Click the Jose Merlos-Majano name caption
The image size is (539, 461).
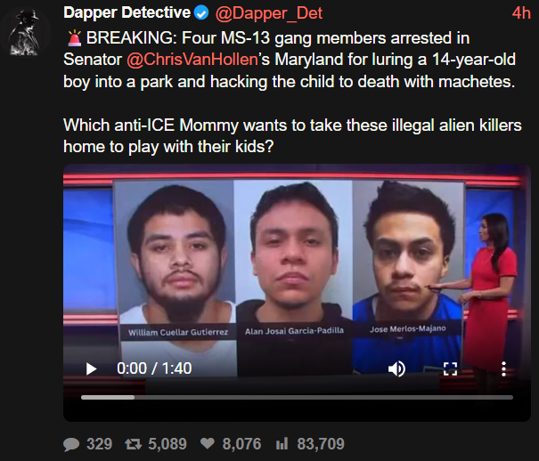tap(408, 329)
